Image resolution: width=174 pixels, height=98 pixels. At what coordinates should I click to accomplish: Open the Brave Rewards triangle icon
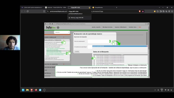click(143, 11)
